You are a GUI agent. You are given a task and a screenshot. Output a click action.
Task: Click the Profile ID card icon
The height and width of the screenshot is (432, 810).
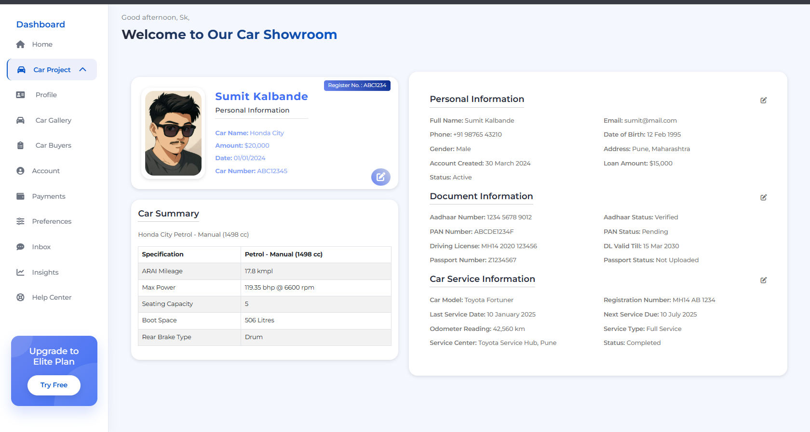[x=20, y=95]
